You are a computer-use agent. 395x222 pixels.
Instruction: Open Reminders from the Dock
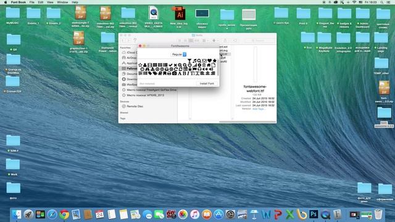[x=111, y=215]
